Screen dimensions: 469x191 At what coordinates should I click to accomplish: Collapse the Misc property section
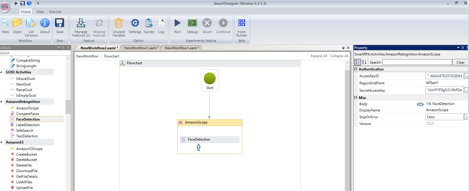pyautogui.click(x=356, y=98)
